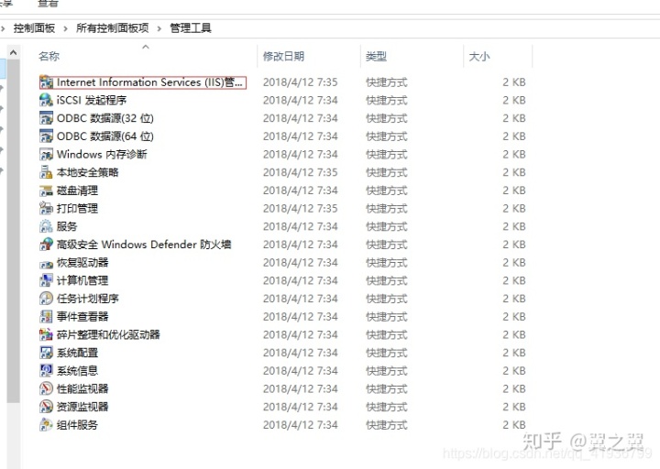
Task: Expand the chevron after 所有控制面板项 in the breadcrumb
Action: pos(159,28)
